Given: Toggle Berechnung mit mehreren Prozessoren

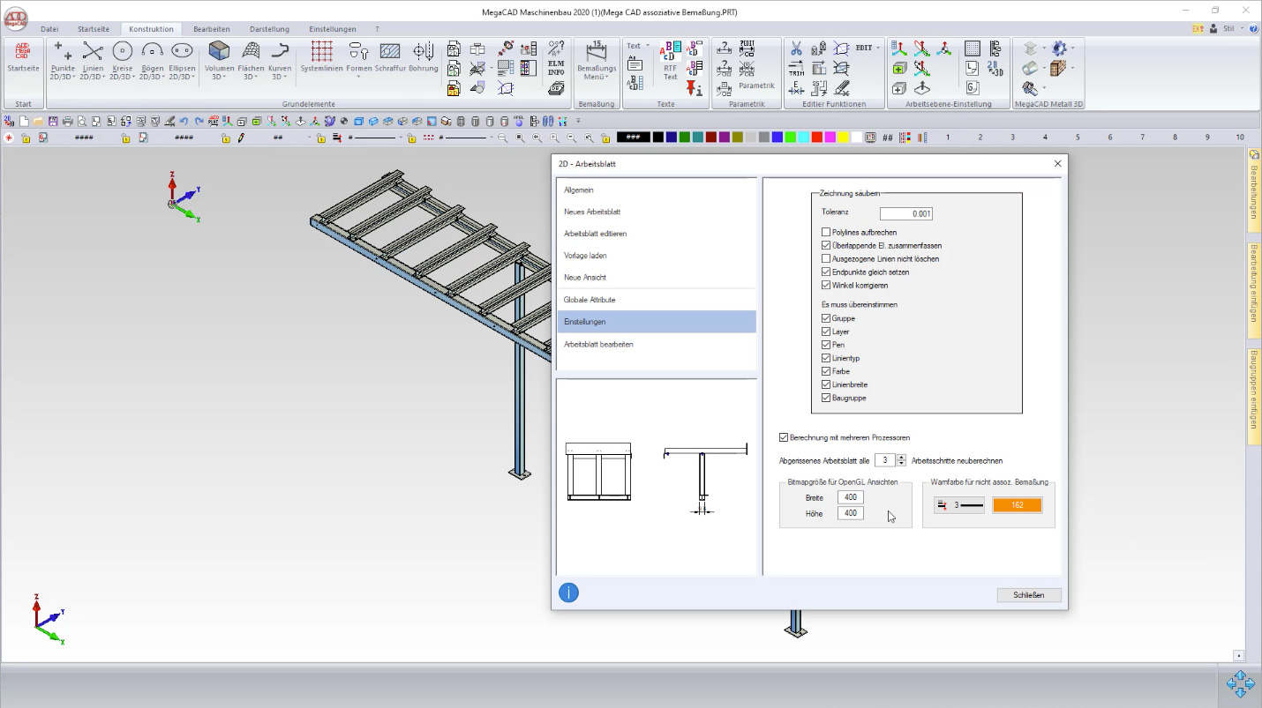Looking at the screenshot, I should pos(784,437).
